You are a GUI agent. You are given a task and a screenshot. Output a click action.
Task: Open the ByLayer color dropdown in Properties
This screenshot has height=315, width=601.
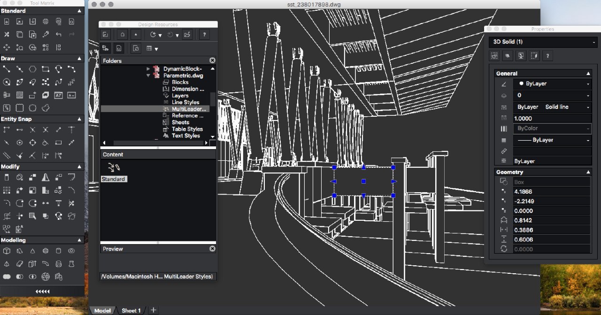pos(552,83)
